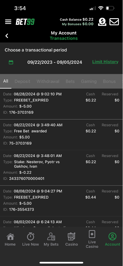The image size is (123, 266).
Task: Switch to the Gaming tab
Action: pyautogui.click(x=89, y=81)
